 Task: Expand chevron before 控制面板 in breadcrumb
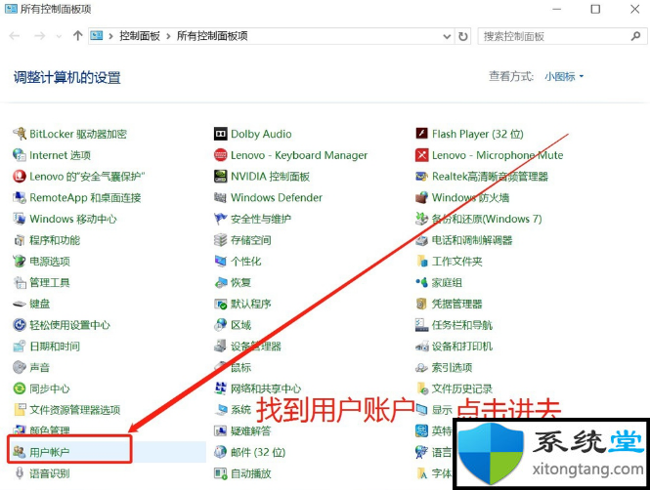(x=110, y=36)
